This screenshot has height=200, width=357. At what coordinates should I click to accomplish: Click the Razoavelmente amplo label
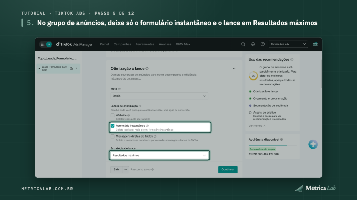(x=262, y=149)
